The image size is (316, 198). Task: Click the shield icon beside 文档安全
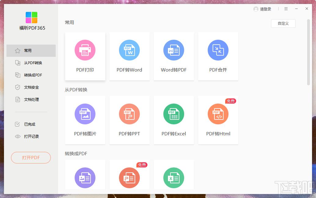17,87
